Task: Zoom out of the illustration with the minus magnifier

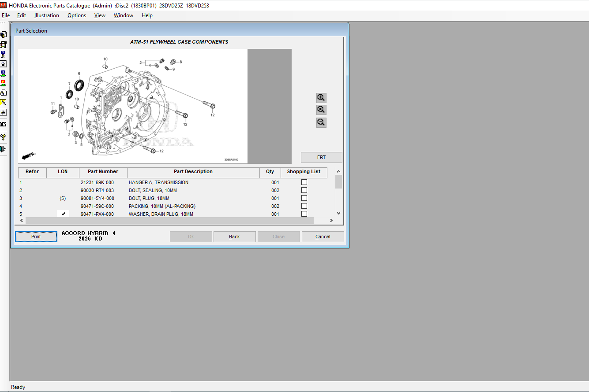Action: click(321, 122)
